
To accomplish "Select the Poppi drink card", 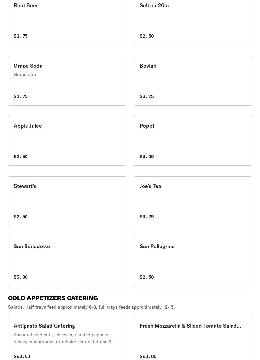I will [193, 141].
